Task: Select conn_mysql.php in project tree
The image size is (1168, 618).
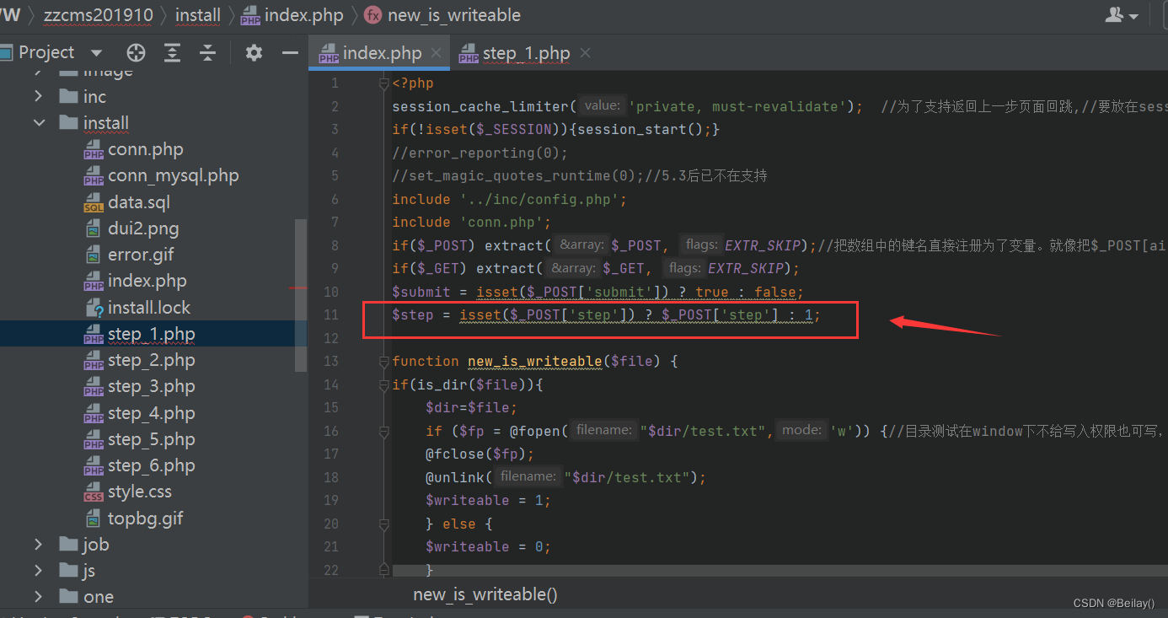Action: tap(173, 176)
